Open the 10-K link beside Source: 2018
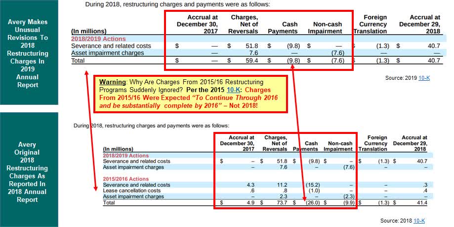 (419, 221)
